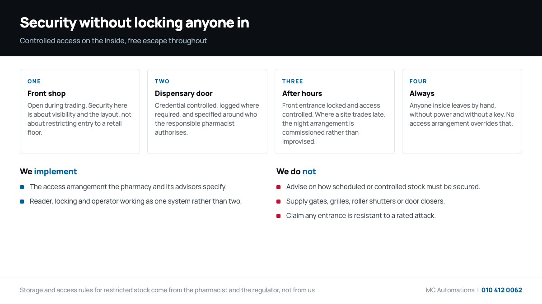Click the blue bullet beside Reader, locking and operator
542x304 pixels.
pyautogui.click(x=22, y=201)
